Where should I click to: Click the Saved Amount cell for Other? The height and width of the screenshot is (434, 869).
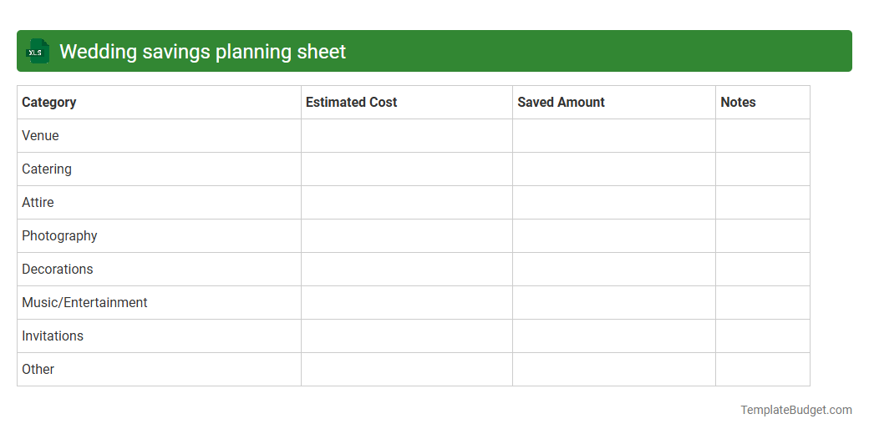614,369
